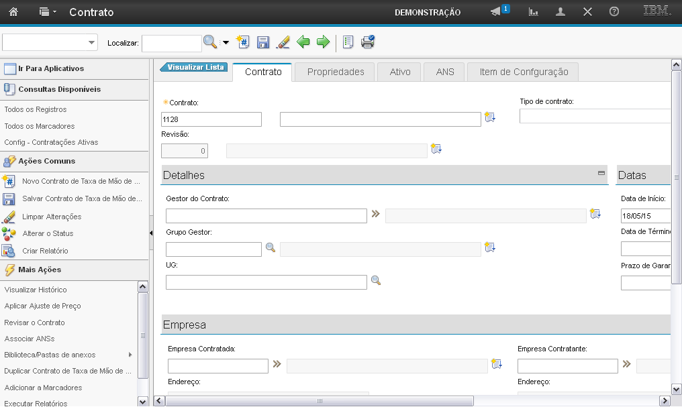The width and height of the screenshot is (682, 407).
Task: Go to previous record green arrow
Action: click(303, 42)
